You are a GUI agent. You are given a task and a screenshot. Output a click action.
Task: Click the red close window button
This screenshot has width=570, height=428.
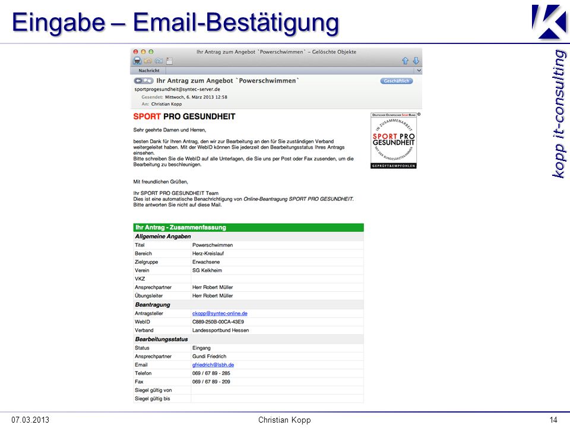[x=135, y=52]
